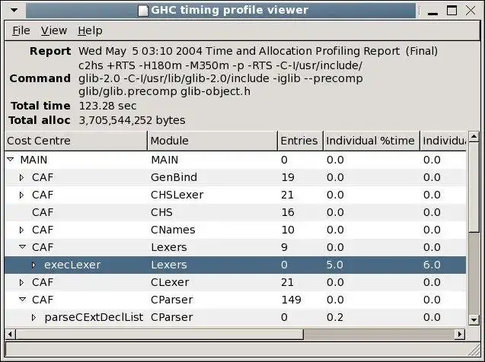
Task: Click the vertical scrollbar thumb
Action: coord(474,187)
